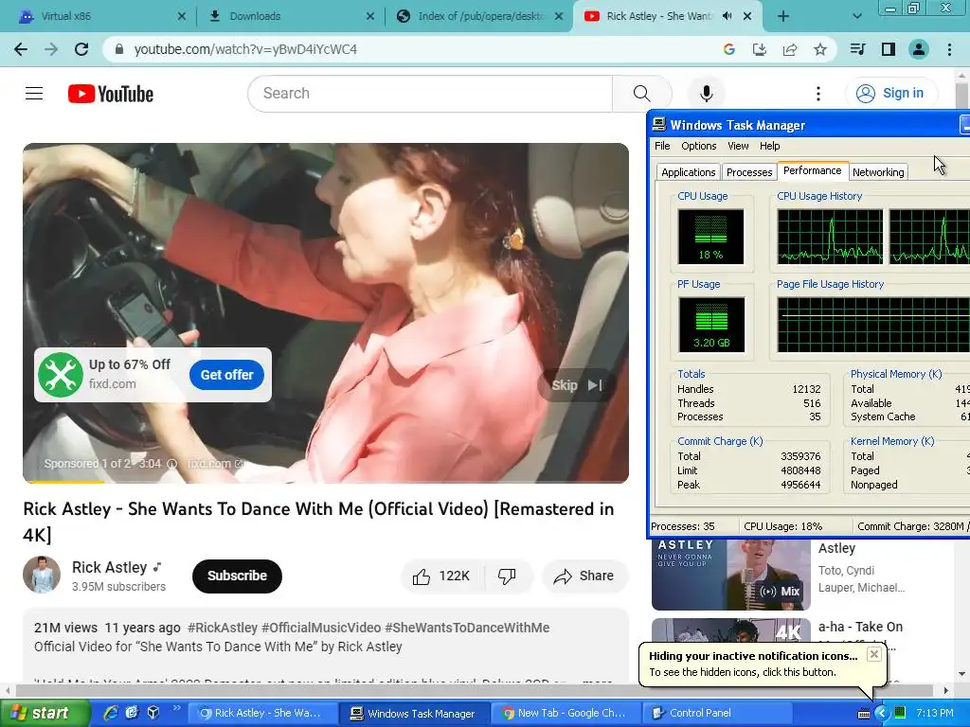Expand quick launch overflow chevron

pyautogui.click(x=175, y=708)
